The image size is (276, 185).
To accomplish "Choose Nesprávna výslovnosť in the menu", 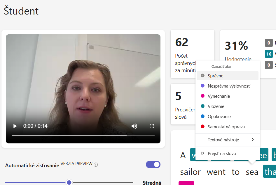I will tap(228, 86).
